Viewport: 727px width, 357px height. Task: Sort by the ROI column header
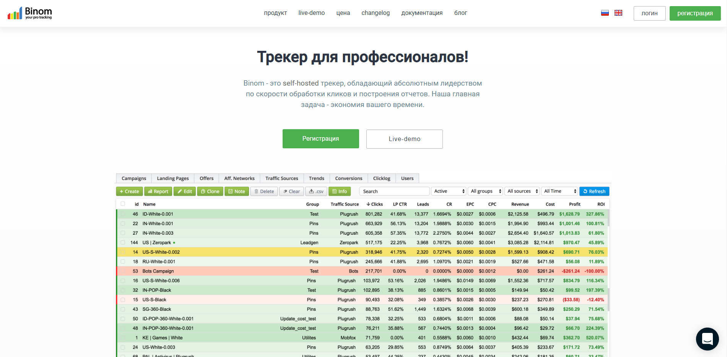click(x=601, y=204)
